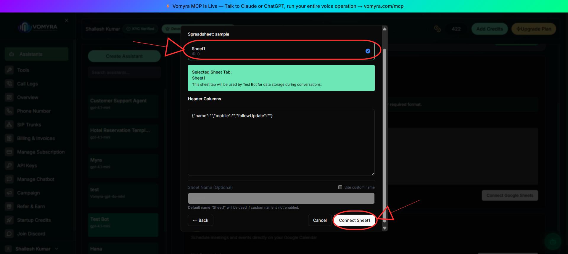Click the Spreadsheet: sample heading
The width and height of the screenshot is (568, 254).
(x=208, y=34)
